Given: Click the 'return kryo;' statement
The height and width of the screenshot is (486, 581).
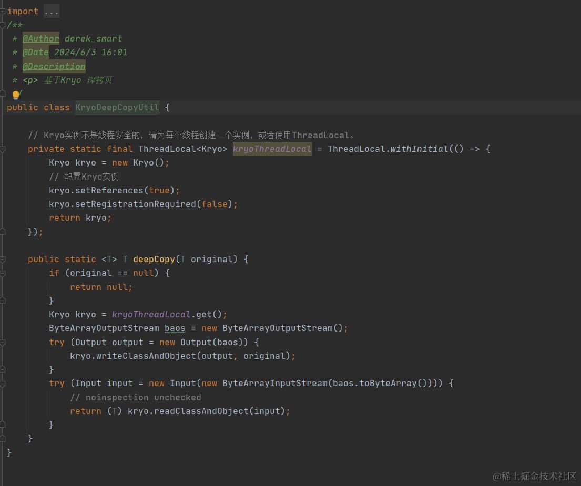Looking at the screenshot, I should pyautogui.click(x=80, y=218).
